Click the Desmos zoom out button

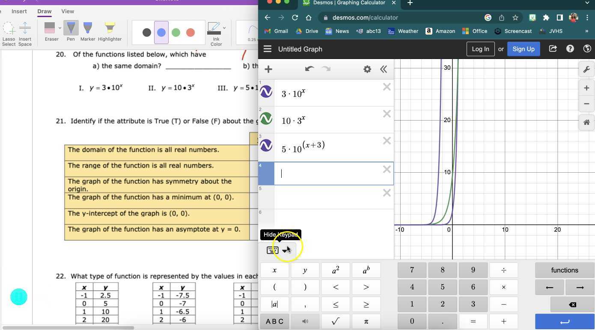click(586, 104)
